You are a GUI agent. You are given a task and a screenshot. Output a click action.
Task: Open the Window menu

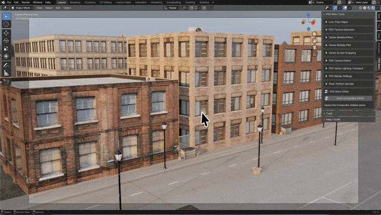click(x=38, y=2)
